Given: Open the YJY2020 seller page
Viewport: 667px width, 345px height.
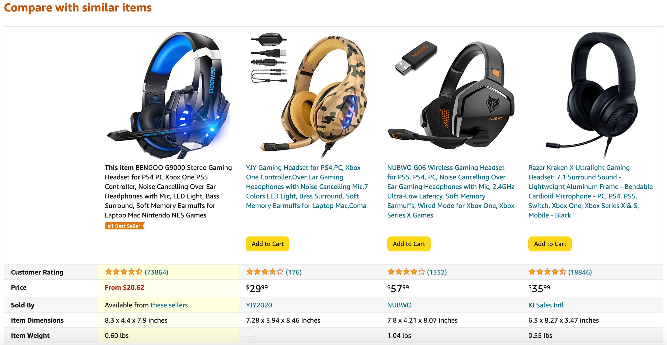Looking at the screenshot, I should click(x=259, y=305).
